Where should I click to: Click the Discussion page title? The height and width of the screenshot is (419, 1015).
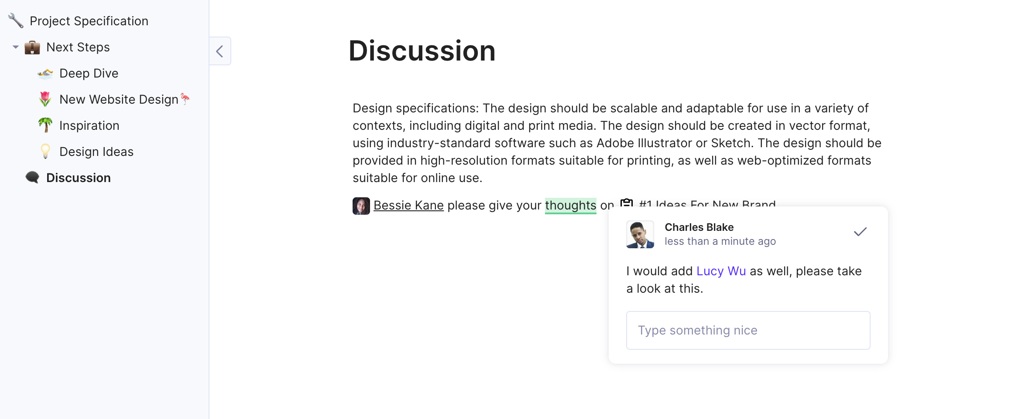pos(422,51)
